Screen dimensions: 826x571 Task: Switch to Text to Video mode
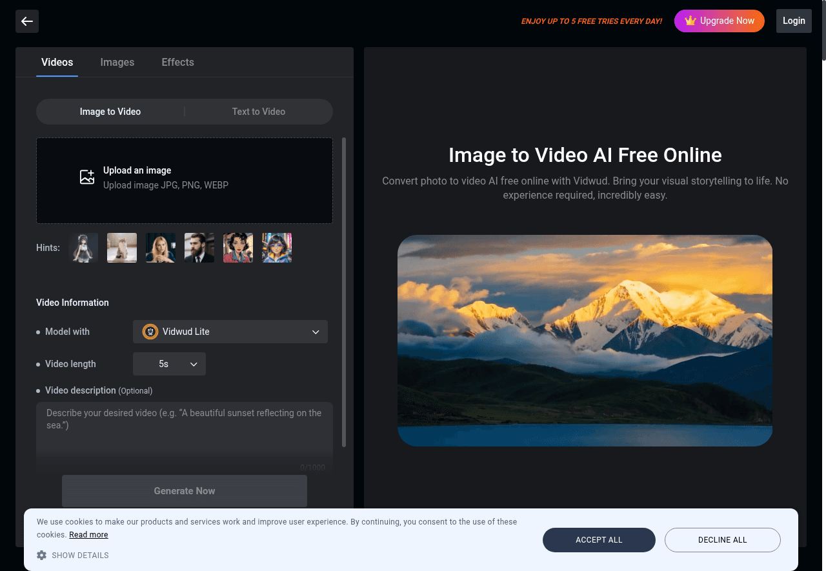coord(258,112)
